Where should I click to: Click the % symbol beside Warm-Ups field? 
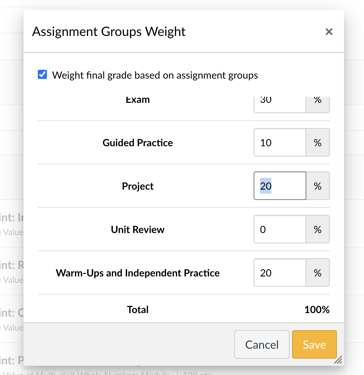tap(317, 273)
